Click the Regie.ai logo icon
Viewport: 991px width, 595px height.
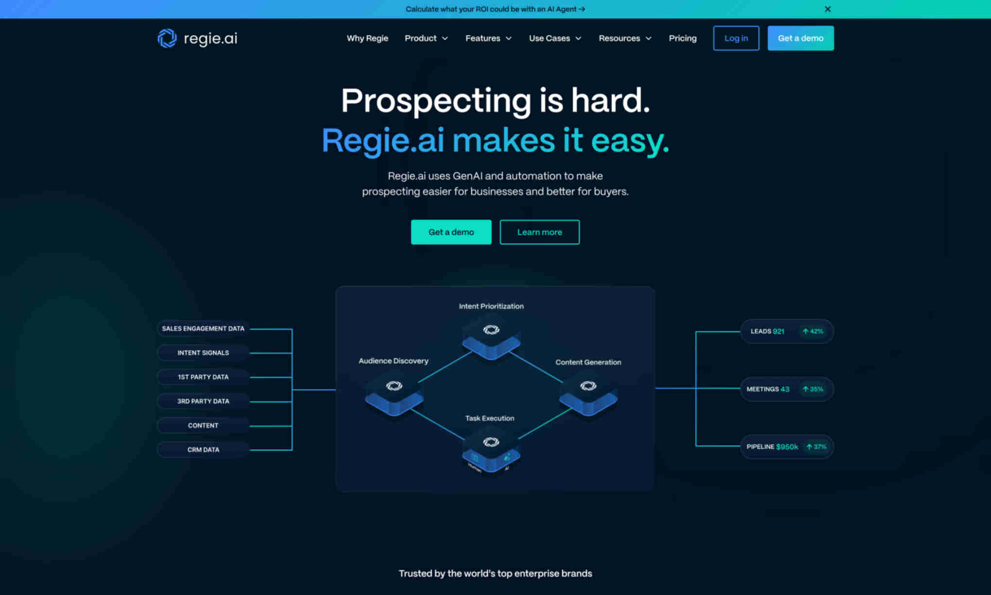tap(166, 38)
